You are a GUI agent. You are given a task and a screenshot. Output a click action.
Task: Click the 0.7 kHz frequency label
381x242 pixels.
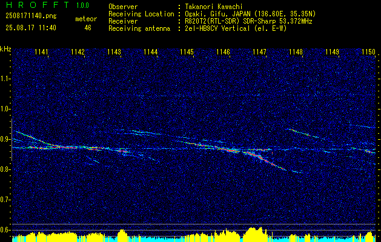click(x=5, y=200)
